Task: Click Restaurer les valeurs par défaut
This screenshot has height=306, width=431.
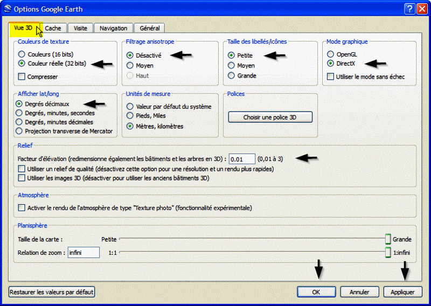Action: [x=52, y=291]
